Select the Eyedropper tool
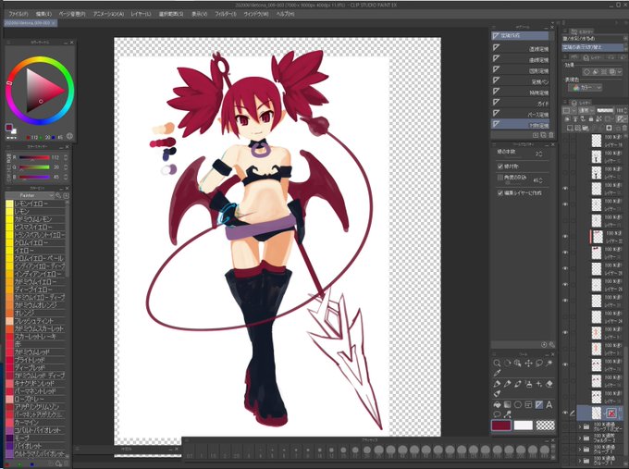 497,374
